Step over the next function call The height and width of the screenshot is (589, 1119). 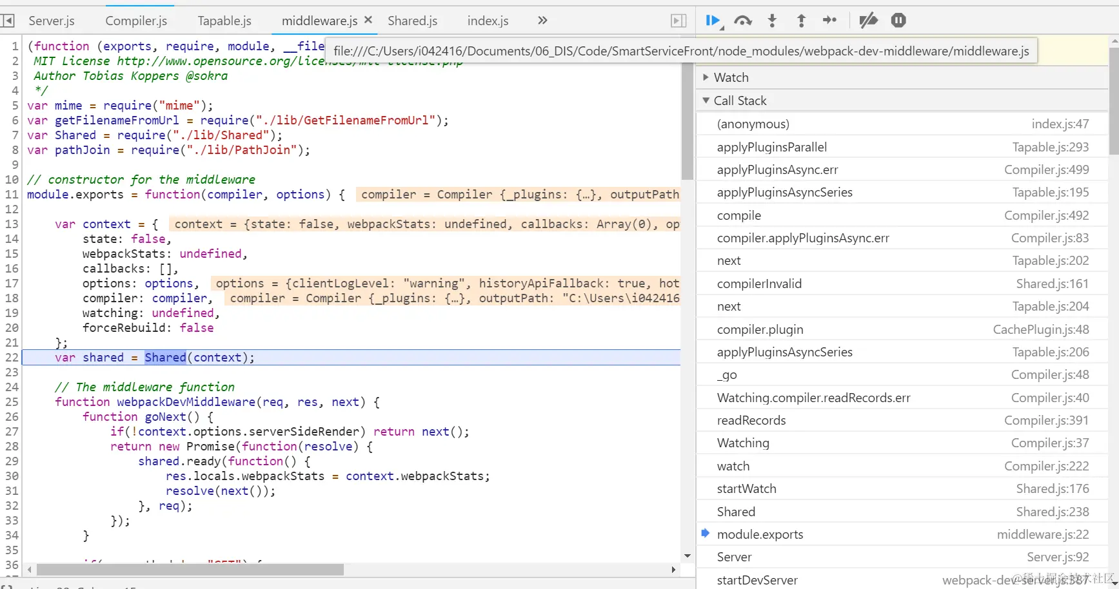click(743, 21)
